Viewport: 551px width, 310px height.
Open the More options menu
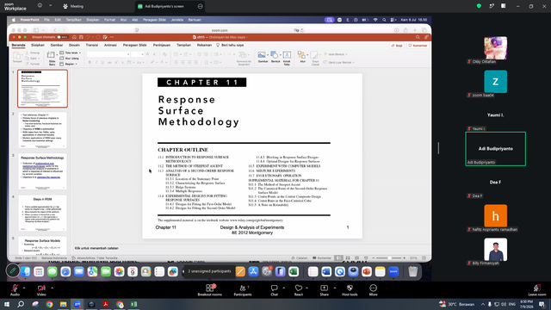click(373, 290)
